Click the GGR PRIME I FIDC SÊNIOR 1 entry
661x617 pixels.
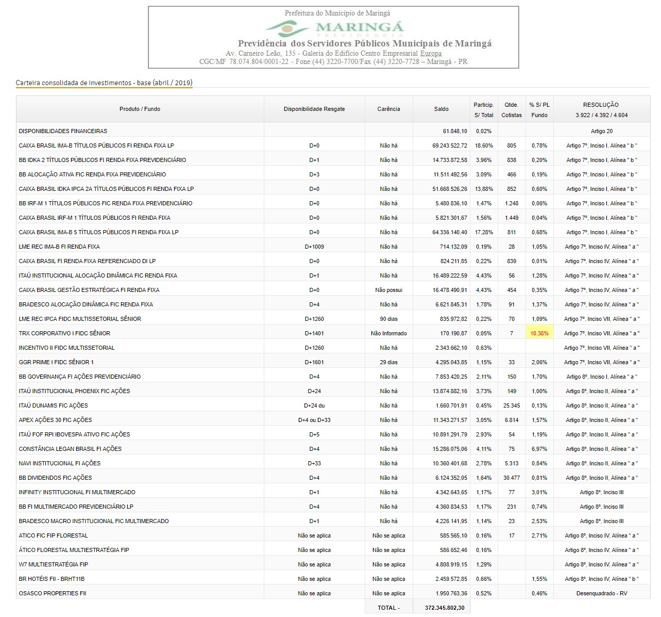click(56, 362)
